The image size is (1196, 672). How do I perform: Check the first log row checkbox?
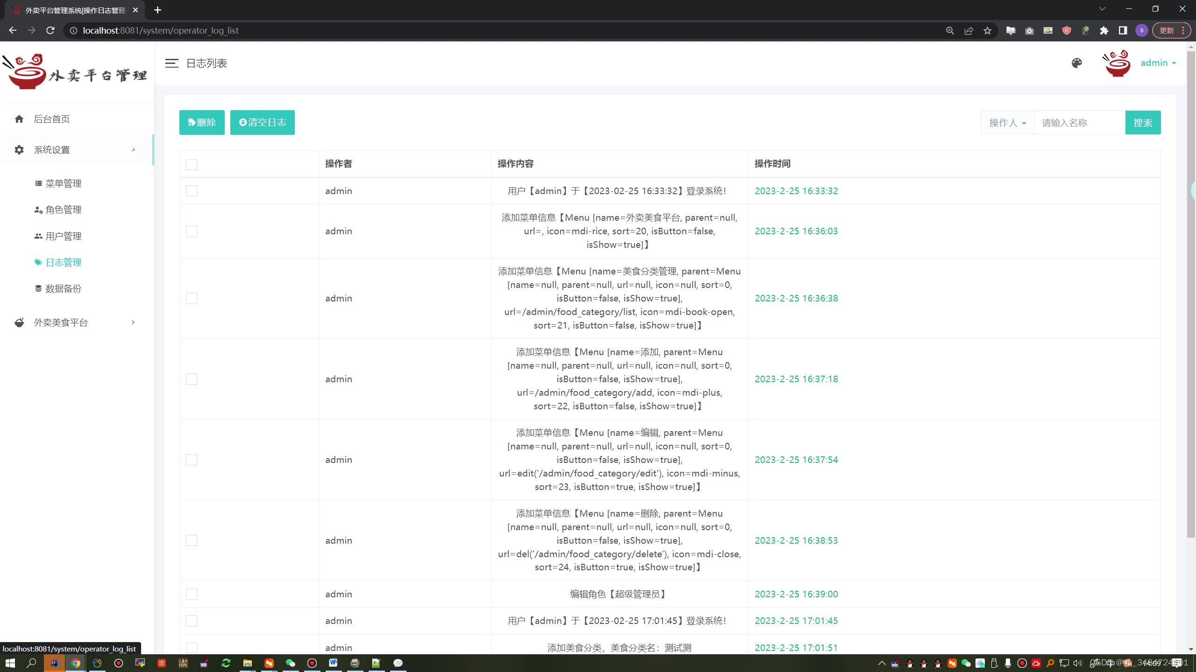[192, 191]
